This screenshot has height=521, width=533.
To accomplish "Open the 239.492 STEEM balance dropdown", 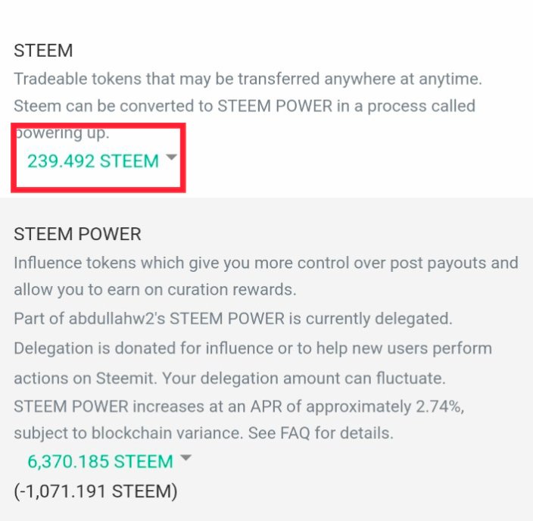I will tap(93, 161).
